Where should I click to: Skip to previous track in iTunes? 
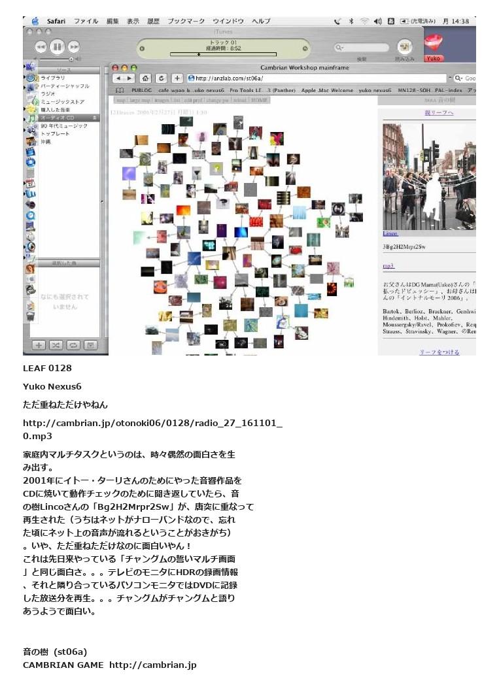click(41, 46)
